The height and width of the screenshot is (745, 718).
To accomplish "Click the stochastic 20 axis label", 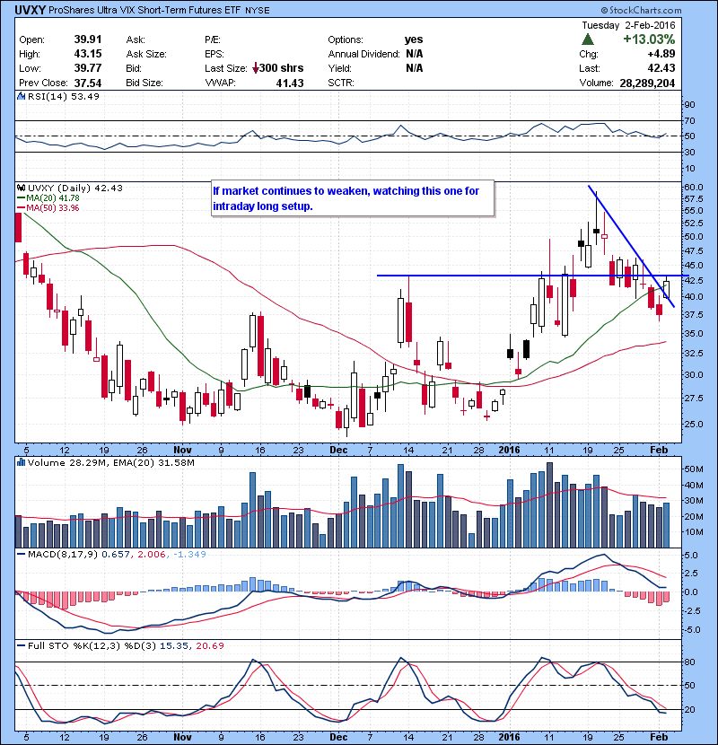I will [x=689, y=710].
